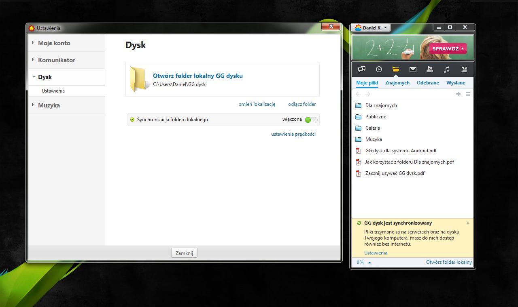
Task: Click the PDF icon for Zacznij używać GG dysk
Action: point(358,173)
